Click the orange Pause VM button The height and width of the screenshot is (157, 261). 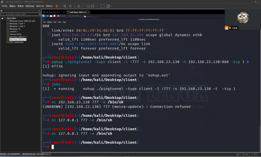57,6
